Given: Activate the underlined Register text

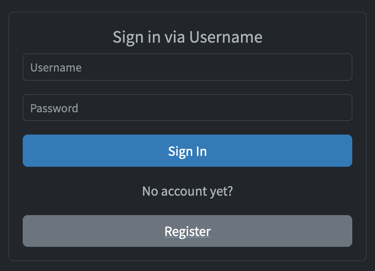Looking at the screenshot, I should [x=187, y=231].
